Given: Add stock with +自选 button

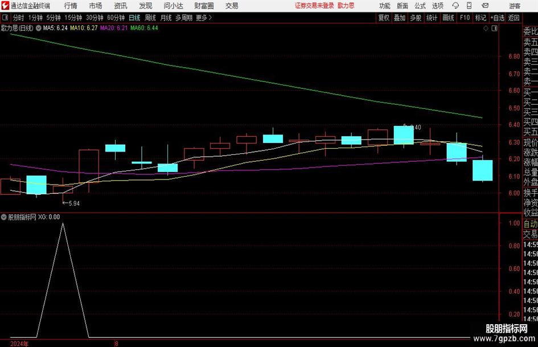Looking at the screenshot, I should click(498, 18).
